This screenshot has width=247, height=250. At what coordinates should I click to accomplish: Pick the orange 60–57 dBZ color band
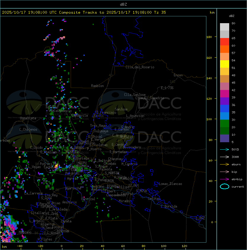224,49
